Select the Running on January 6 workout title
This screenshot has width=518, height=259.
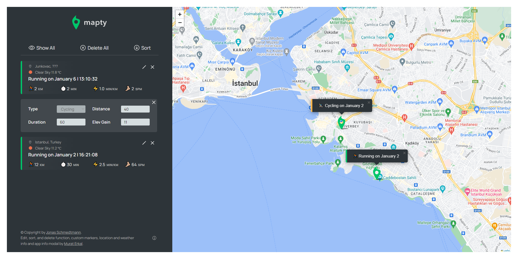63,79
